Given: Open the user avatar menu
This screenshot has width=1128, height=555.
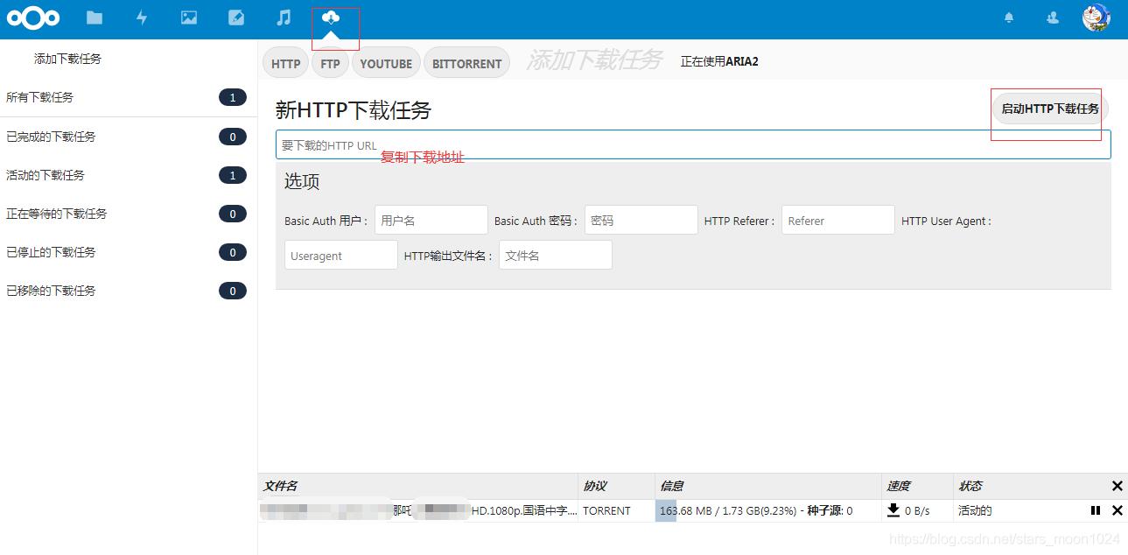Looking at the screenshot, I should [x=1096, y=18].
